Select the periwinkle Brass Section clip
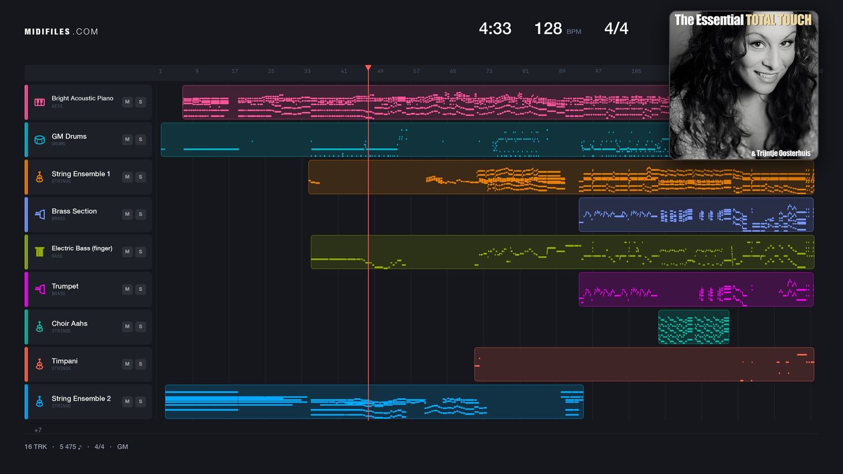The height and width of the screenshot is (474, 843). pos(696,215)
